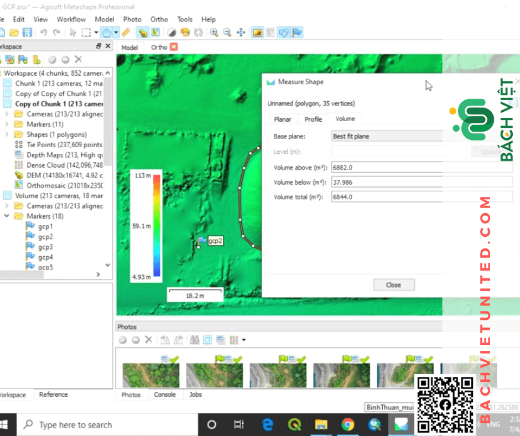The height and width of the screenshot is (436, 520).
Task: Toggle hillshading half-circle icon
Action: 172,33
